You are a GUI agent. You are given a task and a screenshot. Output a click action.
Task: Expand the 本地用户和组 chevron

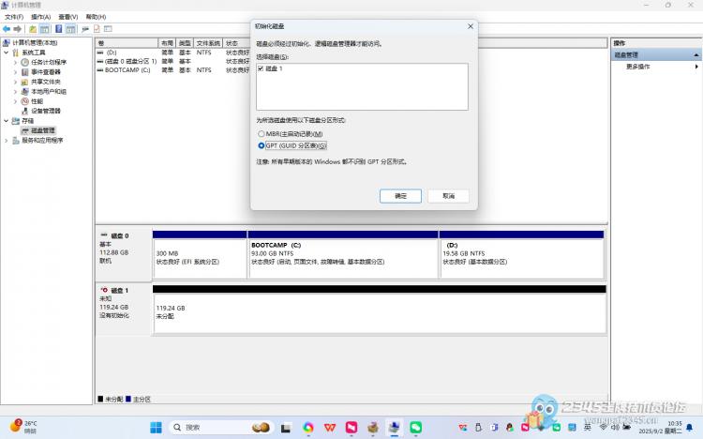click(16, 92)
